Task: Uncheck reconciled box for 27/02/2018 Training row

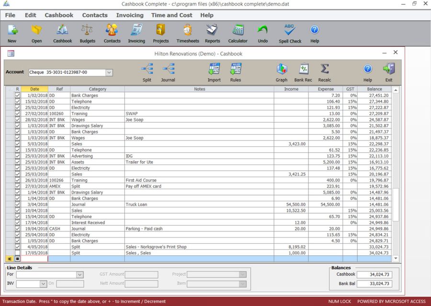Action: pos(18,113)
